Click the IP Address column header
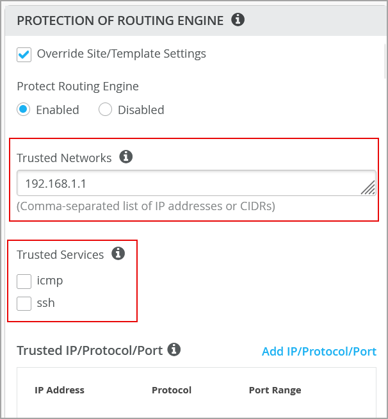The height and width of the screenshot is (419, 388). click(60, 390)
